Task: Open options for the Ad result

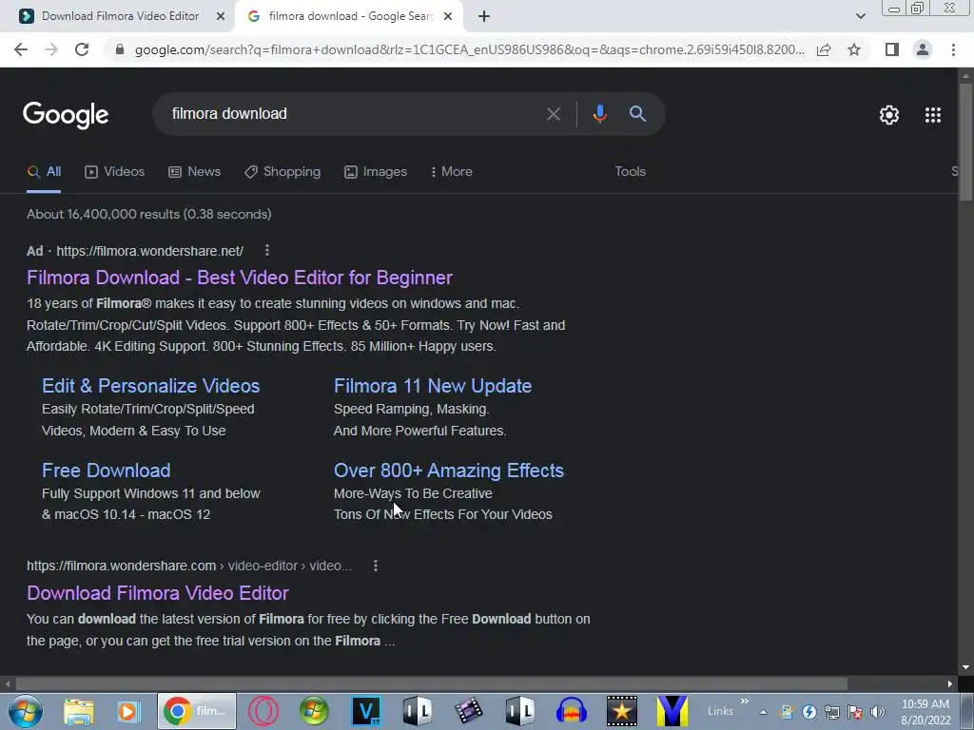Action: pyautogui.click(x=267, y=250)
